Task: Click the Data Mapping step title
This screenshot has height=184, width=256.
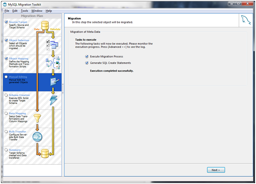Action: [17, 113]
